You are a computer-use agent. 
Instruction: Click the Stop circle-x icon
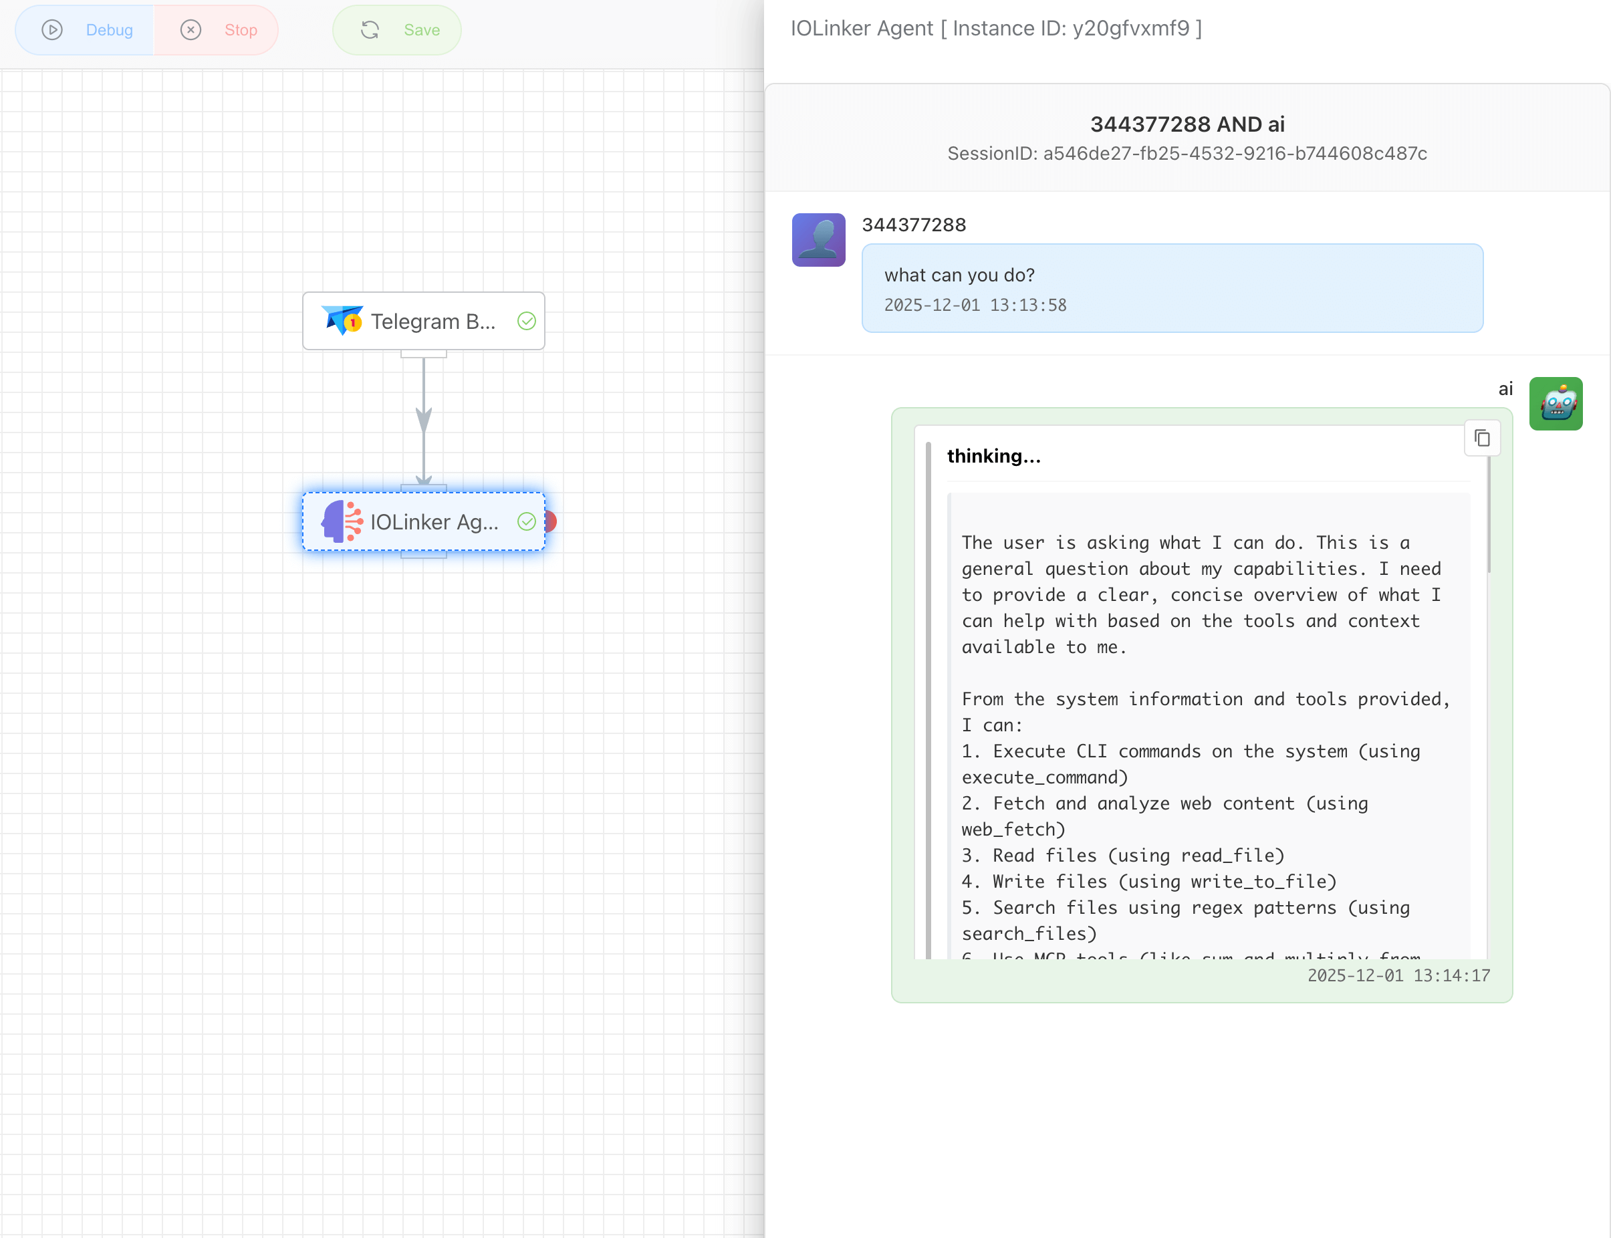[x=191, y=30]
